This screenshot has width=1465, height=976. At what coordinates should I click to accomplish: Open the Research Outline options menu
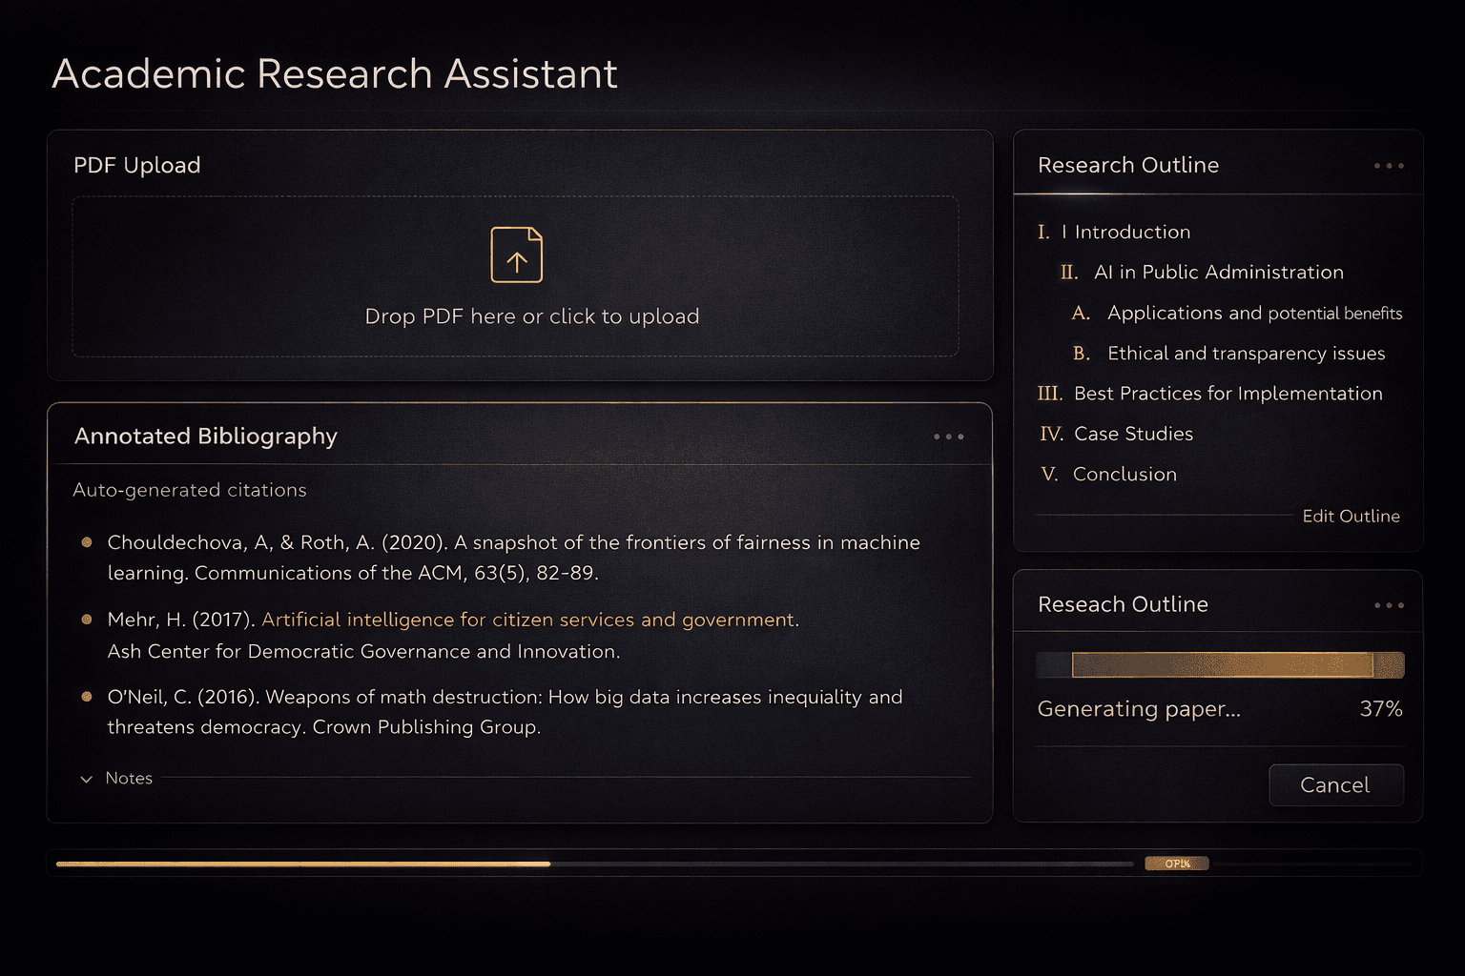1389,166
